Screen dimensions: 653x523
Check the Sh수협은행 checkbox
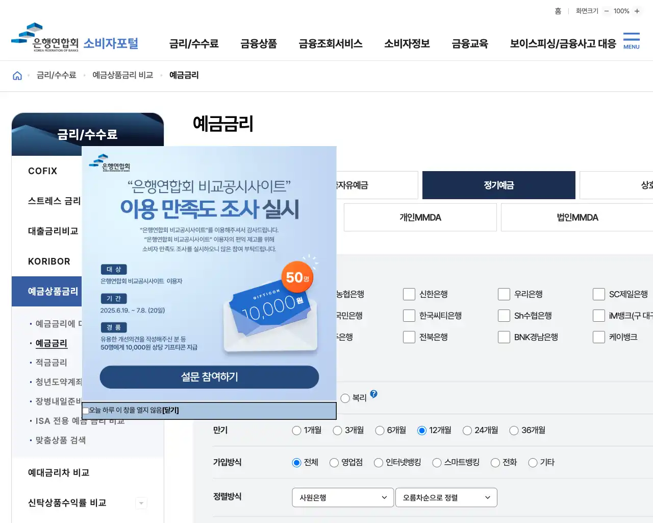(504, 316)
